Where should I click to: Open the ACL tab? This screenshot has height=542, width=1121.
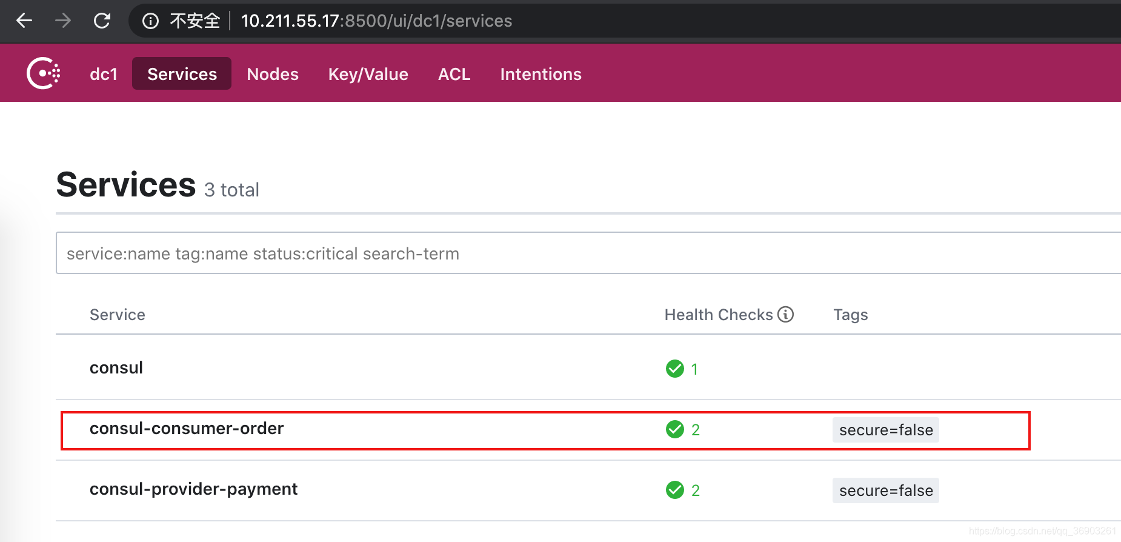point(454,74)
